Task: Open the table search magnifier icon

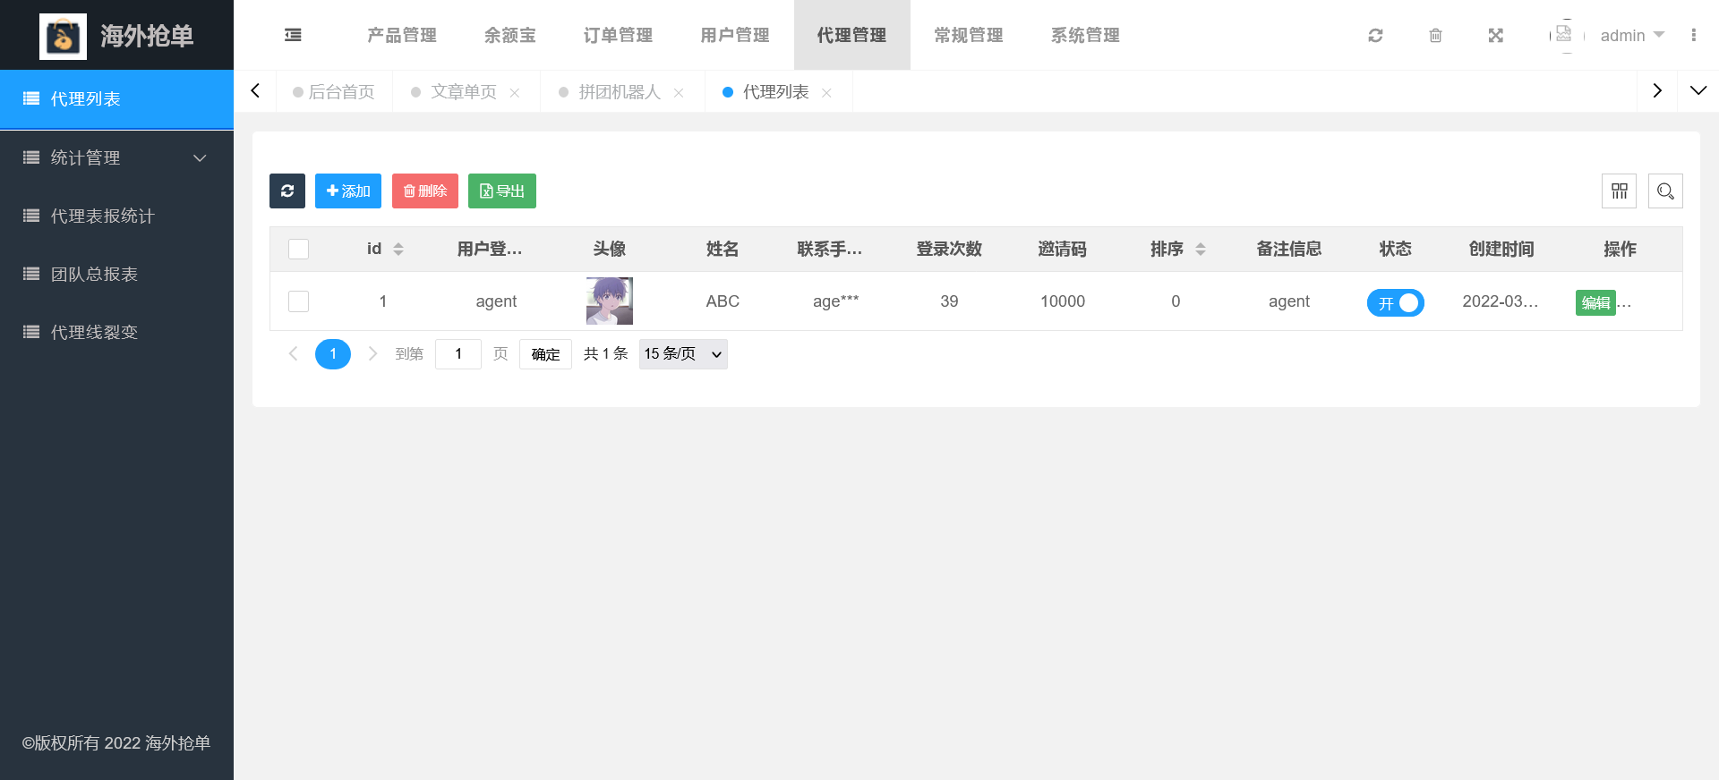Action: (x=1665, y=191)
